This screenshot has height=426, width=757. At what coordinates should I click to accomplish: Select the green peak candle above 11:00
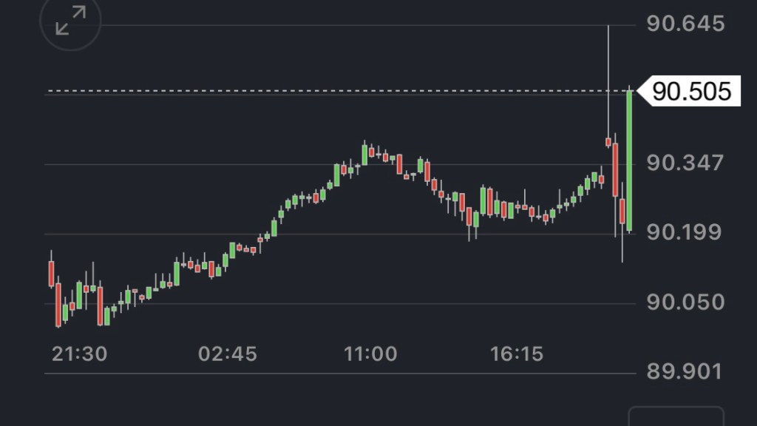click(x=364, y=155)
